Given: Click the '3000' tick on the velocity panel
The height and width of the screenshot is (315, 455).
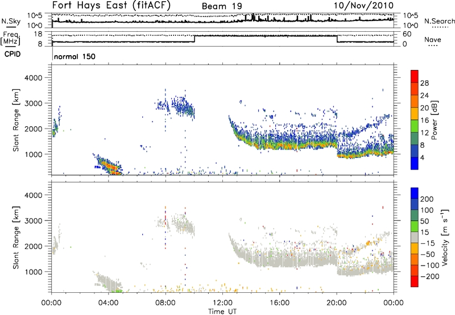Looking at the screenshot, I should 33,221.
